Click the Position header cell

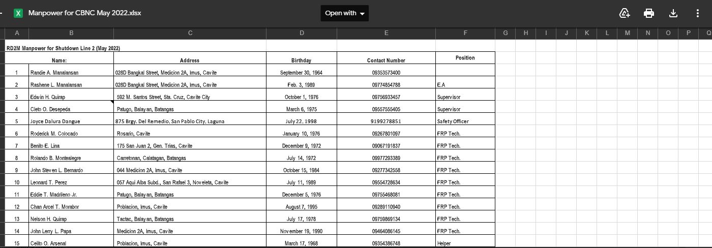tap(465, 58)
